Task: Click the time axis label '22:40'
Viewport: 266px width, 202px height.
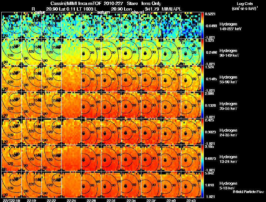Action: tap(171, 200)
